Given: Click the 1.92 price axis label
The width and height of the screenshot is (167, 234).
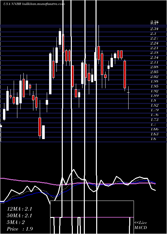Looking at the screenshot, I should 154,91.
